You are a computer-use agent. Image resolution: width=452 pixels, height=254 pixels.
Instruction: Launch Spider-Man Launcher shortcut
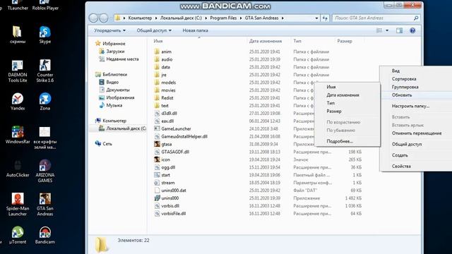pos(17,205)
